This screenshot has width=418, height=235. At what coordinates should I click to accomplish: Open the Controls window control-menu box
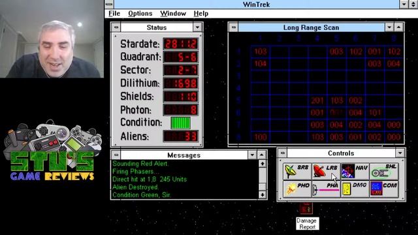coord(283,153)
